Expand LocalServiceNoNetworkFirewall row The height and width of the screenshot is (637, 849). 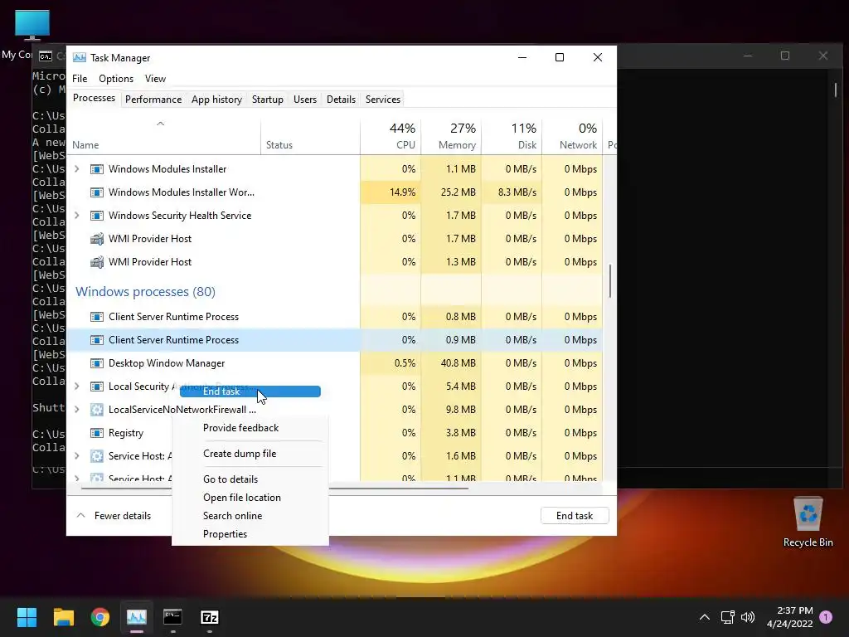click(x=77, y=410)
